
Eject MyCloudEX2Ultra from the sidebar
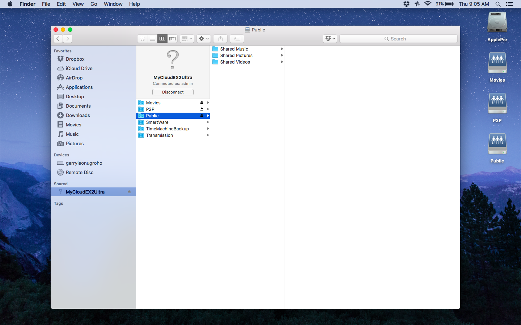[129, 192]
